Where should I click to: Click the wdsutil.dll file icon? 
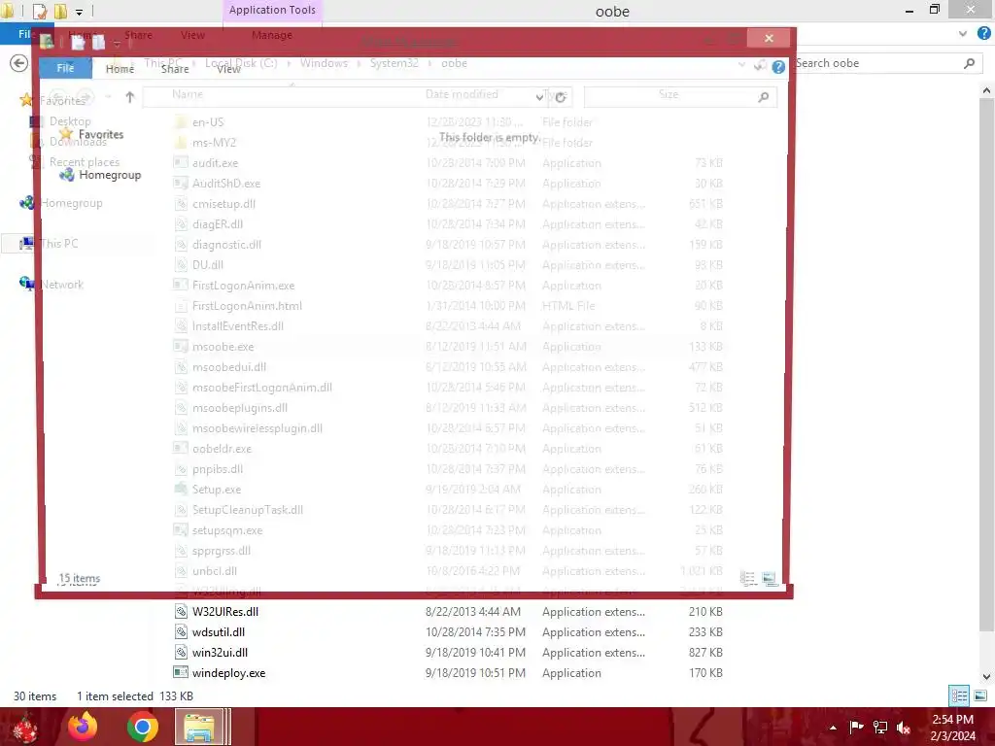coord(181,631)
